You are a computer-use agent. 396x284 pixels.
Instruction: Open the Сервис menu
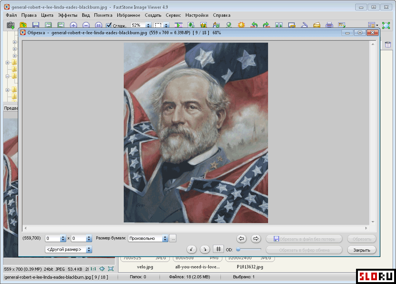[x=173, y=15]
